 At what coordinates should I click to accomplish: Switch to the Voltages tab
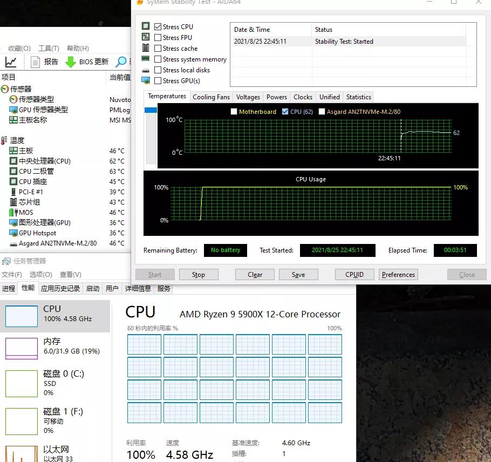tap(248, 97)
